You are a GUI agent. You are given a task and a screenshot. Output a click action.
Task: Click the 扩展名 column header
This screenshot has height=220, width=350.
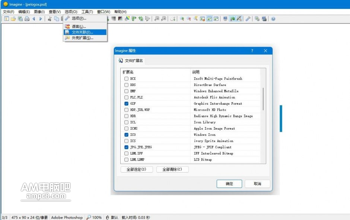128,72
